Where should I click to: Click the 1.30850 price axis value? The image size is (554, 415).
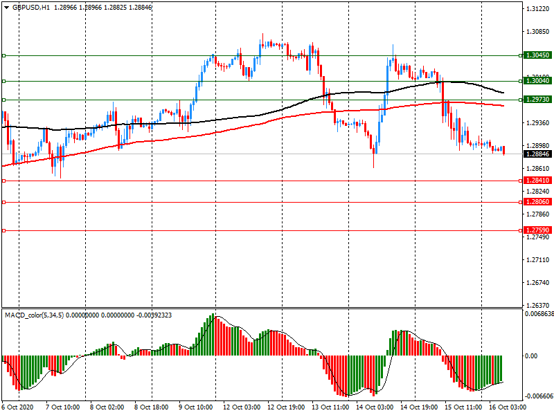(x=538, y=32)
